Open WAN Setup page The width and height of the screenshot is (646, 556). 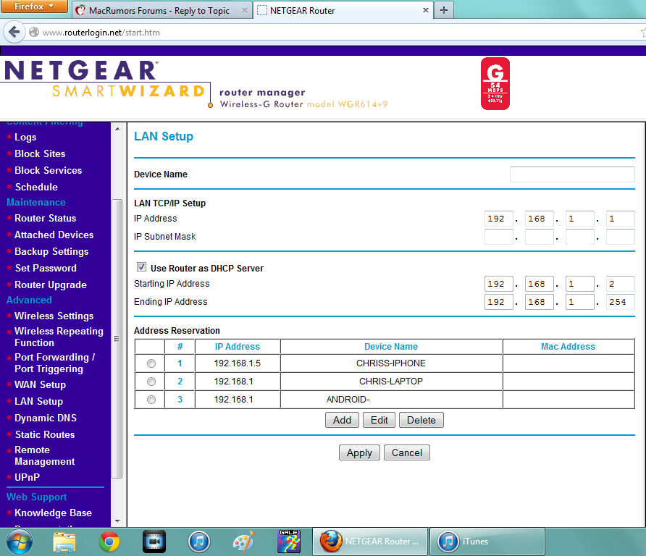click(x=40, y=384)
